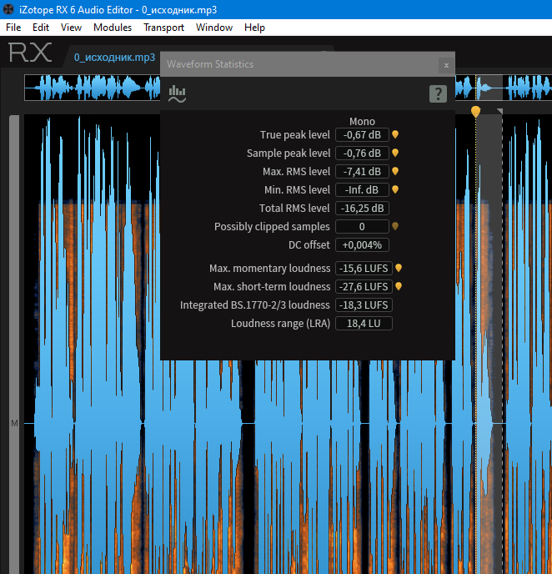Click the marker pin next to Min. RMS level
Image resolution: width=552 pixels, height=574 pixels.
(395, 189)
